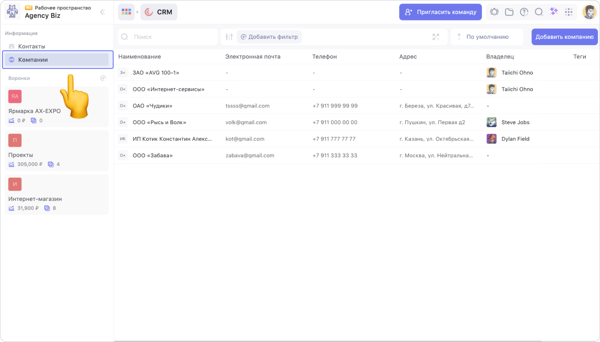Open the AI sparkles icon
This screenshot has height=342, width=600.
(554, 12)
